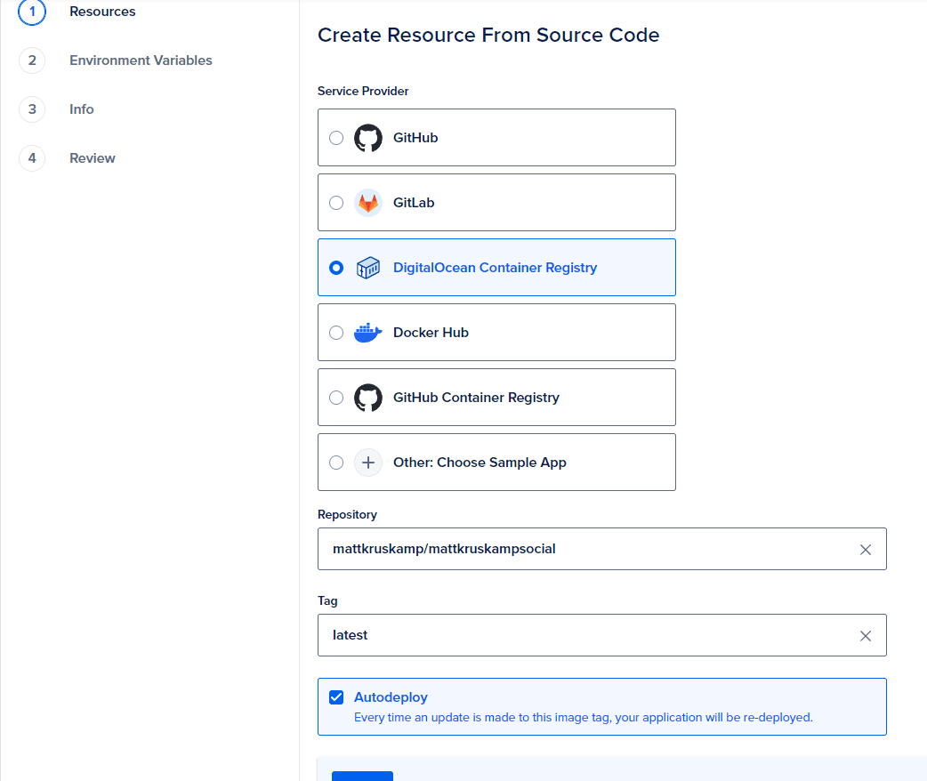The width and height of the screenshot is (927, 781).
Task: Click the GitLab provider label
Action: (414, 203)
